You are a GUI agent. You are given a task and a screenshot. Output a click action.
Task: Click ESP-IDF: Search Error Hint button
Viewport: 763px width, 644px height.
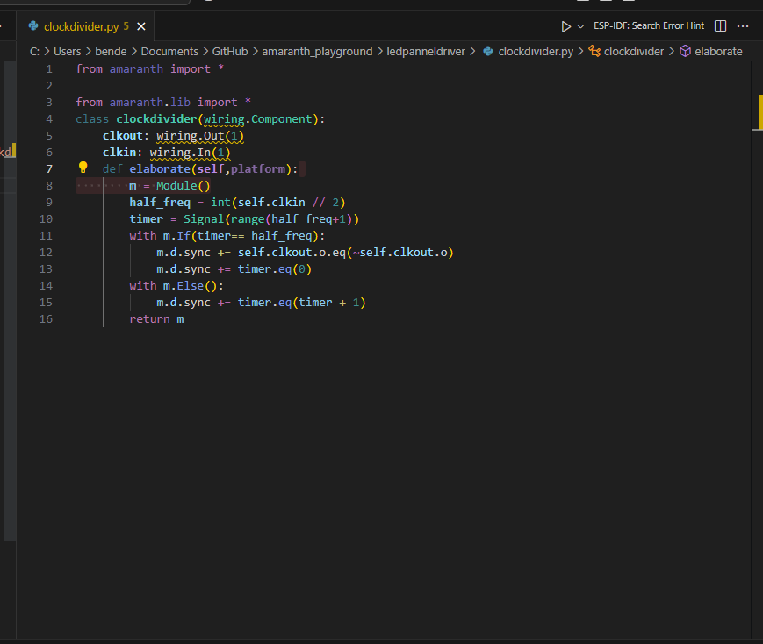click(x=649, y=26)
